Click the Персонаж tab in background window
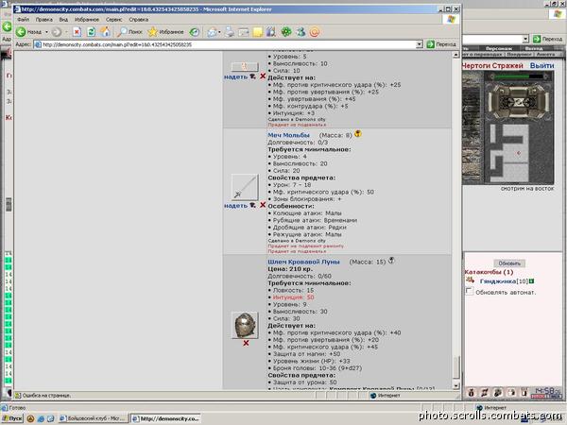 pos(498,48)
